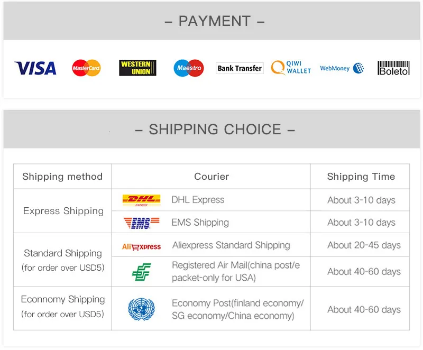Choose the Western Union logo
The width and height of the screenshot is (423, 350).
coord(137,68)
